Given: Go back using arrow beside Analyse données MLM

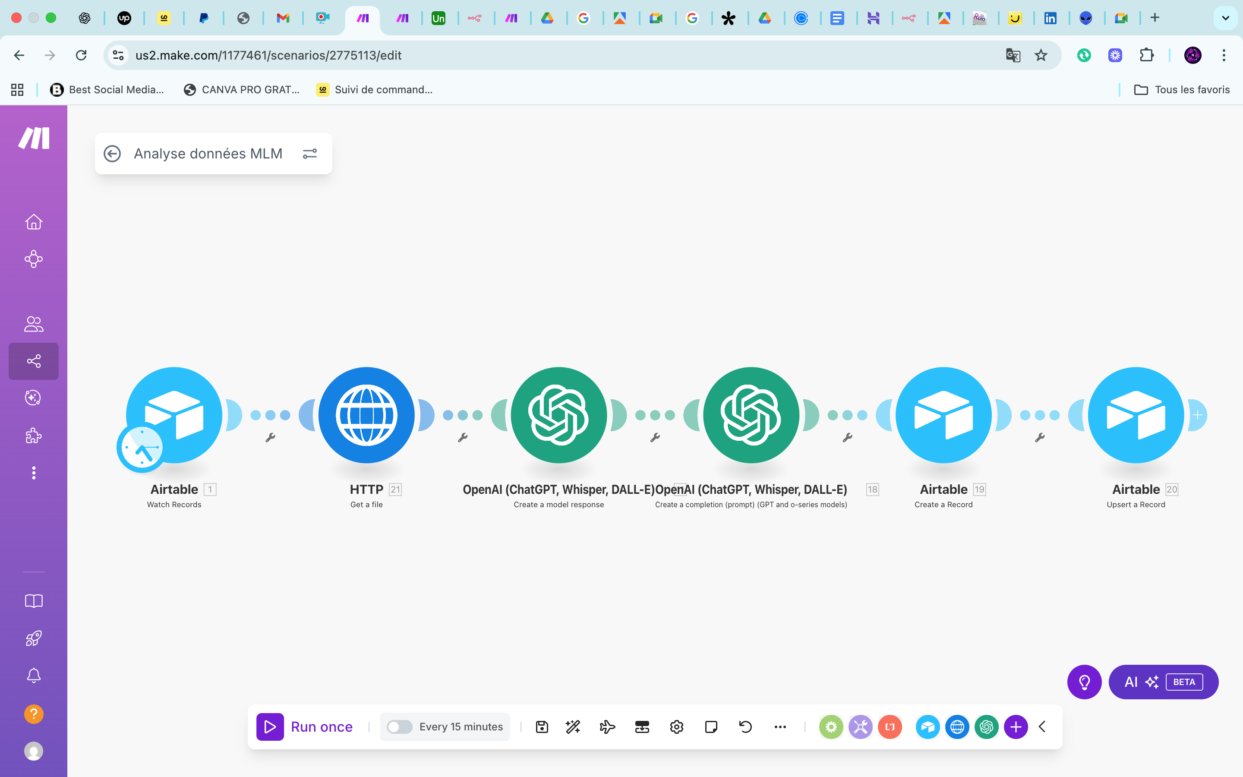Looking at the screenshot, I should pyautogui.click(x=112, y=154).
